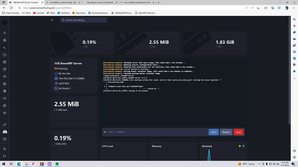Open Outlook icon in Edge sidebar

[295, 58]
